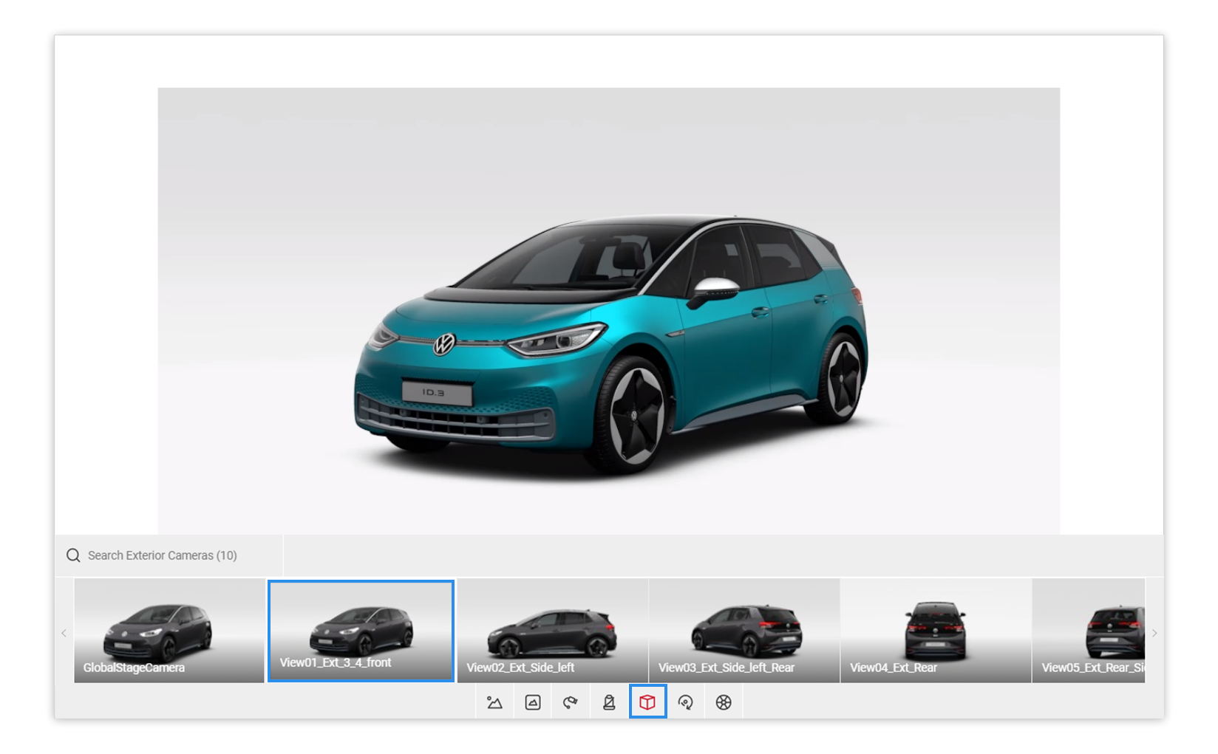Viewport: 1218px width, 754px height.
Task: Select the camera path animation icon
Action: click(x=571, y=702)
